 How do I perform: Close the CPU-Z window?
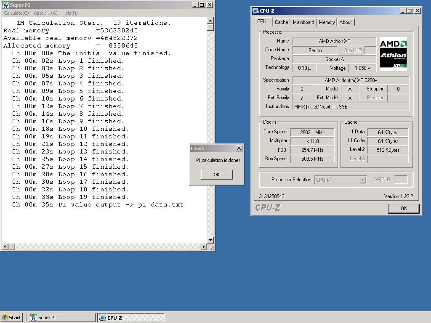(417, 11)
